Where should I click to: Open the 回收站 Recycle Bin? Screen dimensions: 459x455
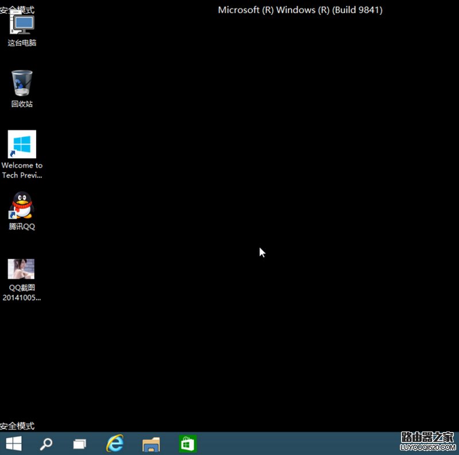point(21,83)
